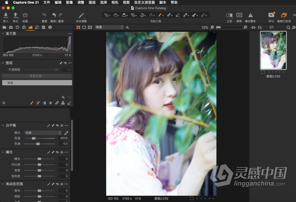Show the 网格 grid overlay
Image resolution: width=296 pixels, height=202 pixels.
[x=239, y=15]
